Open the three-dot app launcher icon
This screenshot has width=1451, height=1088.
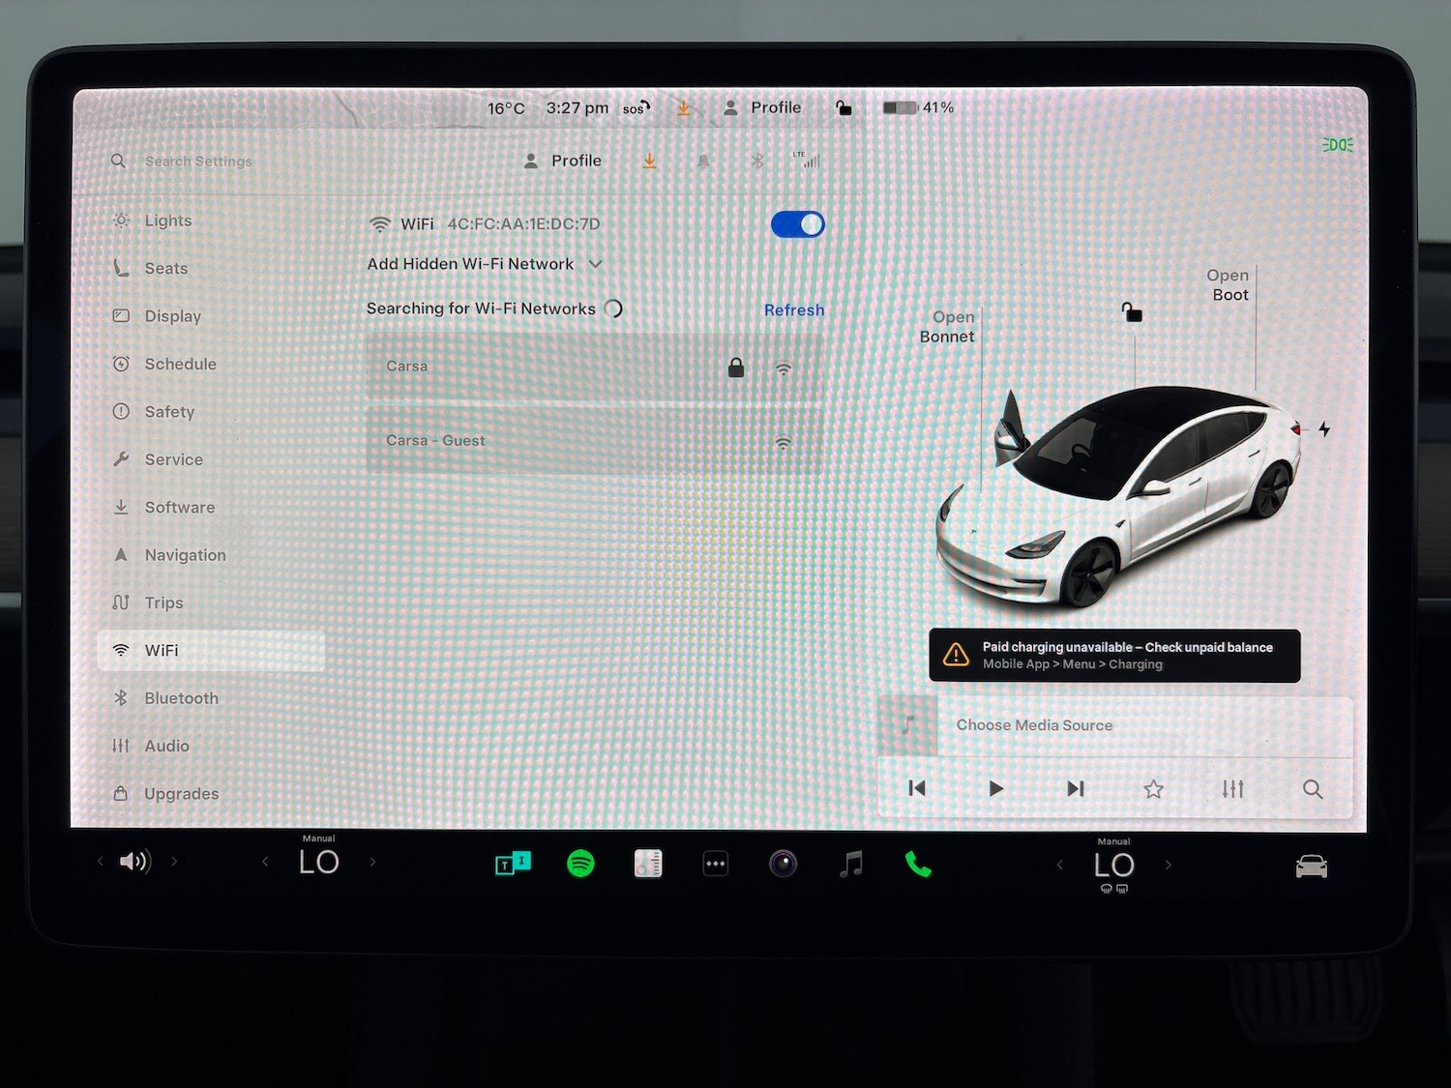click(715, 864)
